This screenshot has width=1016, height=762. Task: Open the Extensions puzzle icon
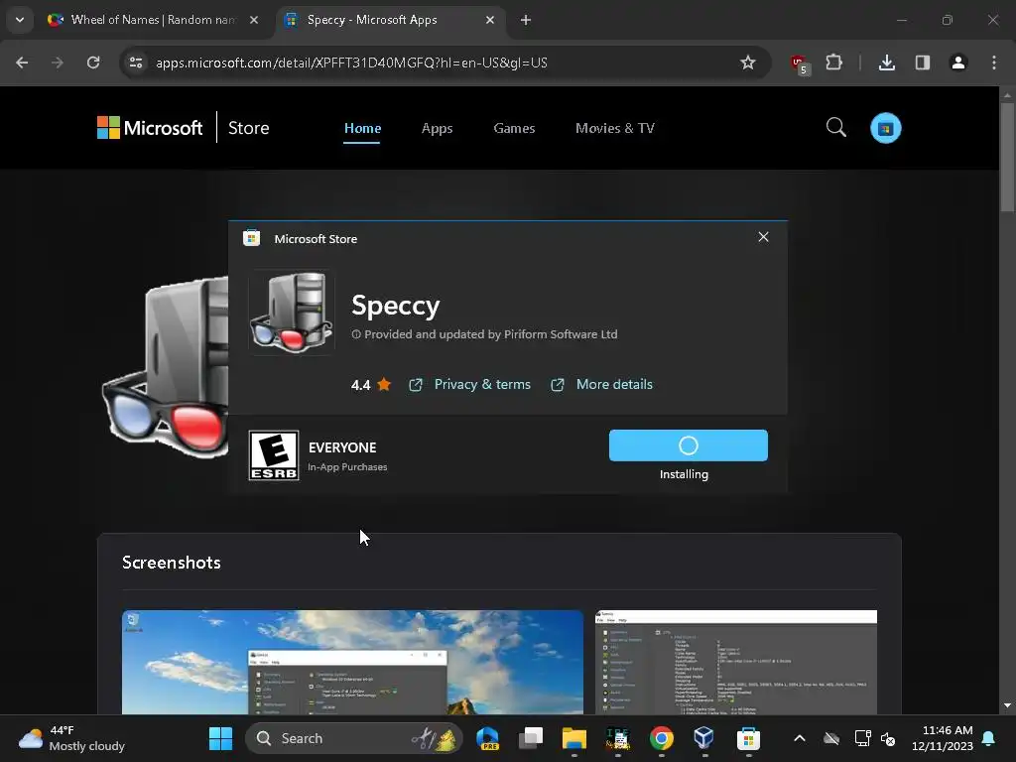tap(833, 63)
